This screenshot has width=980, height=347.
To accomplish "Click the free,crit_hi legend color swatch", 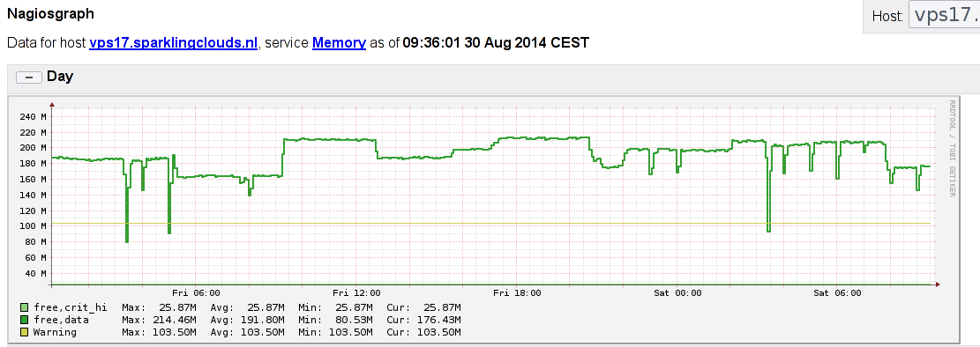I will (x=25, y=307).
